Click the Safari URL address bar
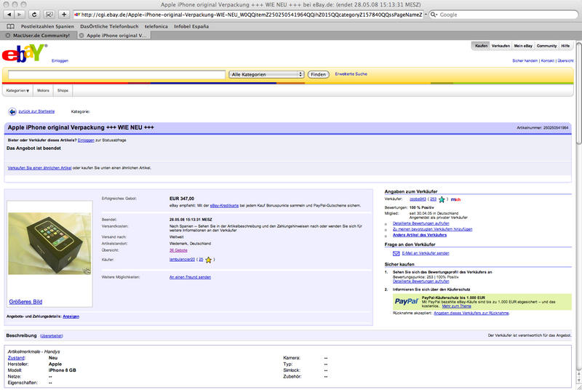Image resolution: width=582 pixels, height=390 pixels. click(248, 15)
